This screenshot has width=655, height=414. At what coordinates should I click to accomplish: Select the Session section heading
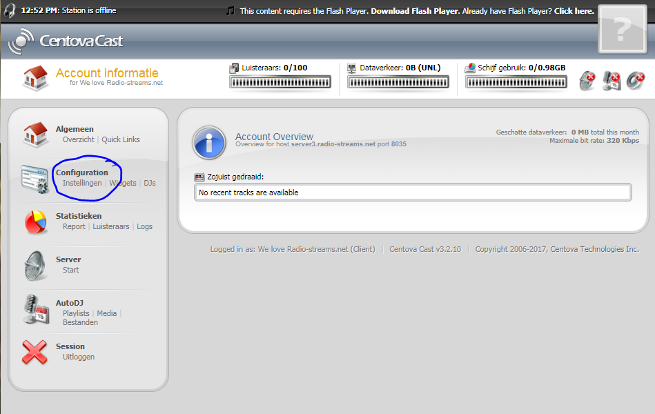[x=70, y=346]
